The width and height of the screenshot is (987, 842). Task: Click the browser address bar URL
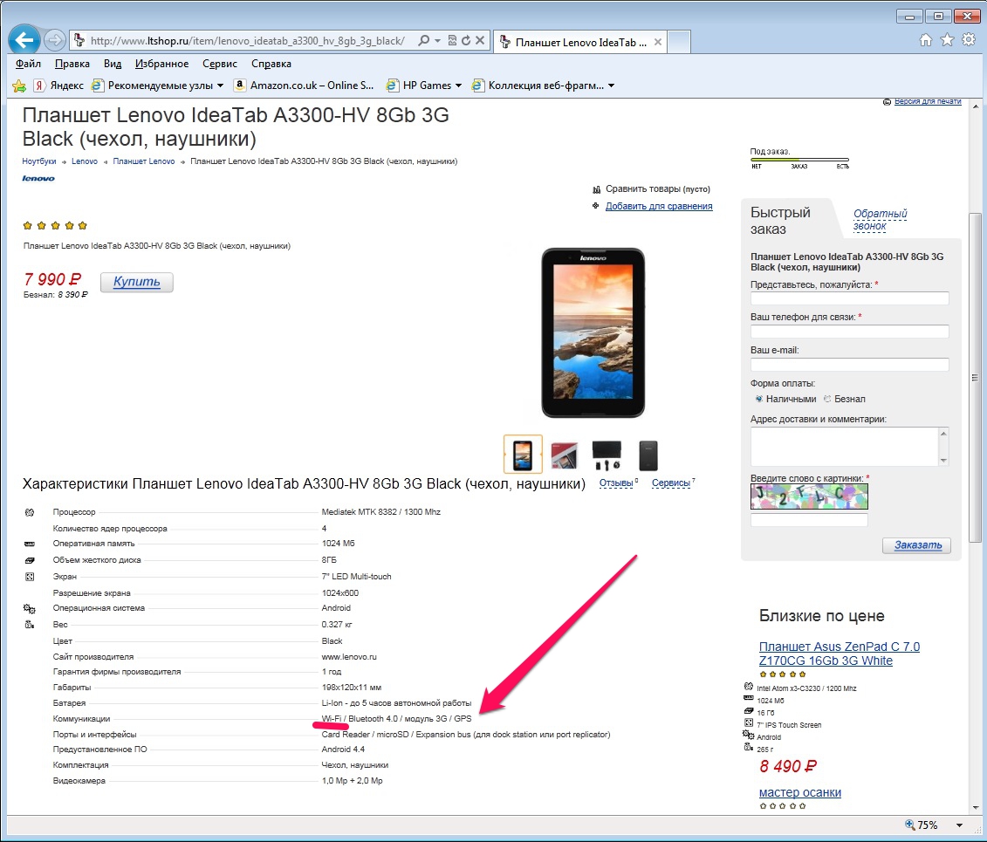247,41
